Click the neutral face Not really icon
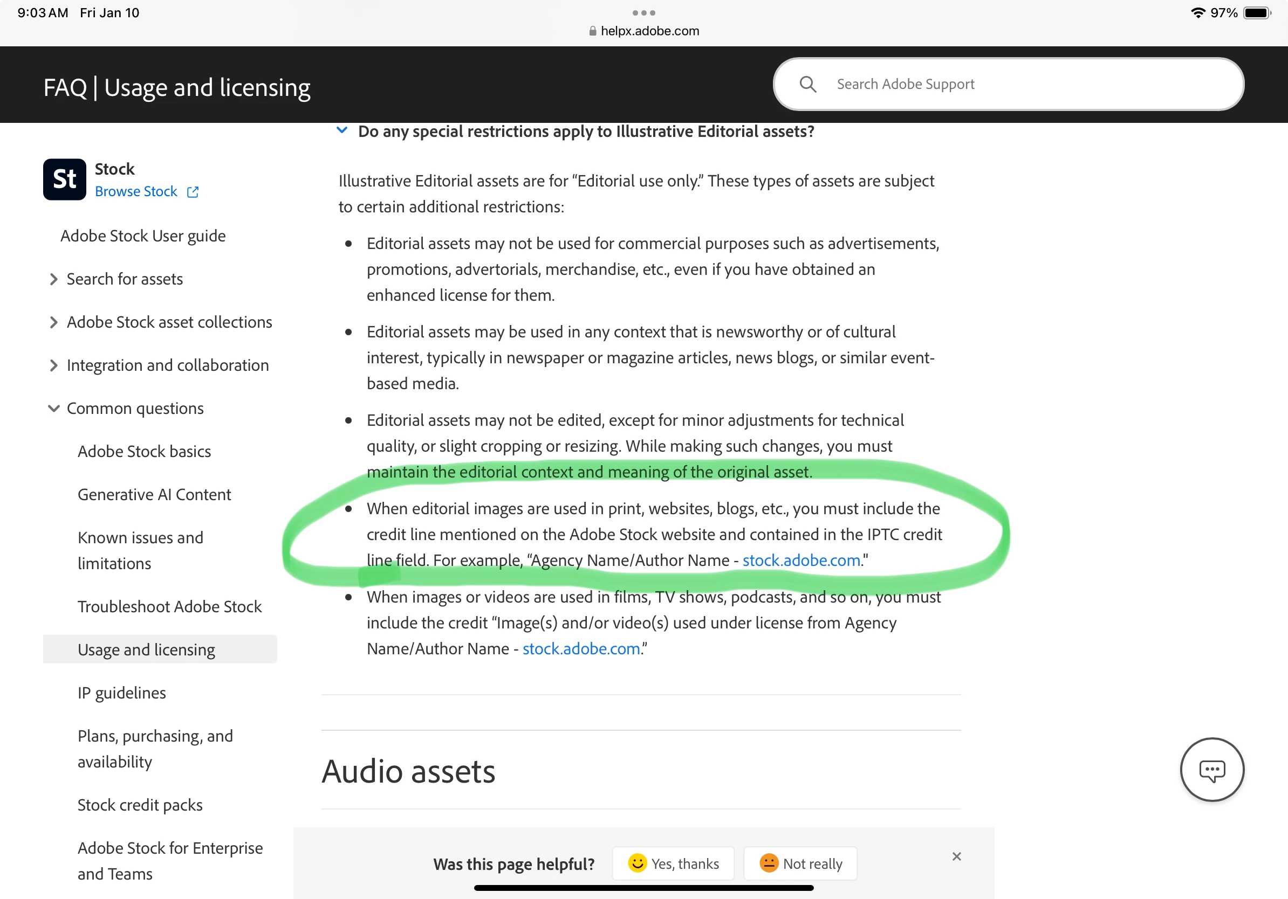This screenshot has height=899, width=1288. click(x=769, y=862)
